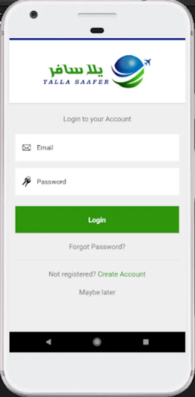Click the Login to your Account heading

[97, 119]
